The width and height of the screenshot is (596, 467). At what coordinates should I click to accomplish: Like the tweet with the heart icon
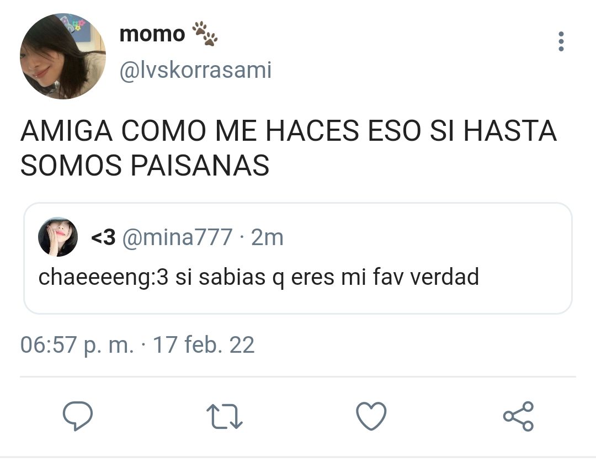(371, 416)
